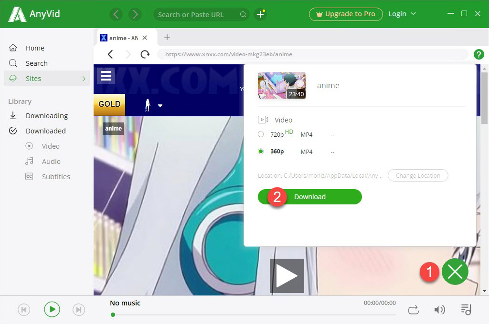Open Search in sidebar
Viewport: 489px width, 324px height.
[x=47, y=63]
